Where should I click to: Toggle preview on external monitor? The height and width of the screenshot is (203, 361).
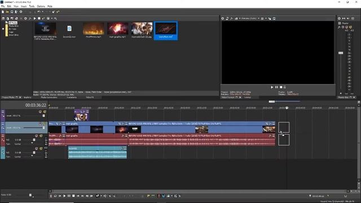(227, 19)
